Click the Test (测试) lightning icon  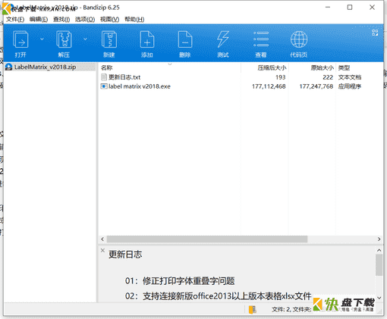(x=223, y=39)
